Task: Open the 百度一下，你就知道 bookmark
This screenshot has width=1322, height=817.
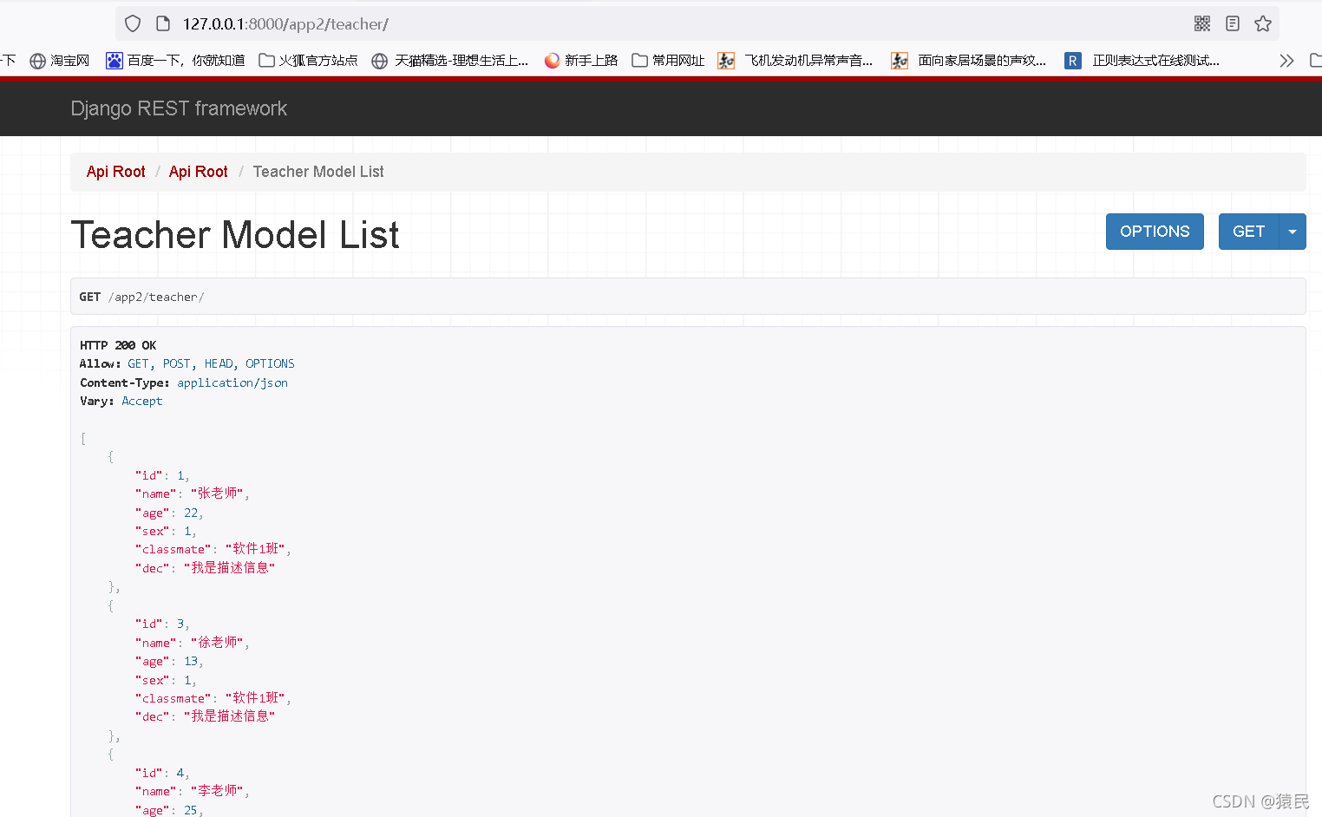Action: click(175, 61)
